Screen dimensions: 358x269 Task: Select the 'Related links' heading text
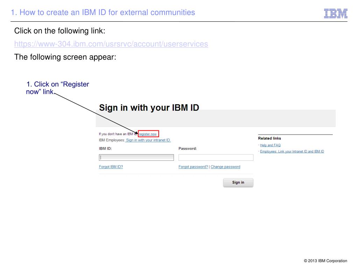[x=270, y=138]
